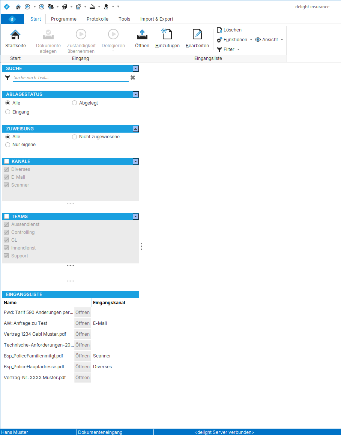
Task: Switch to the Programme tab
Action: (64, 19)
